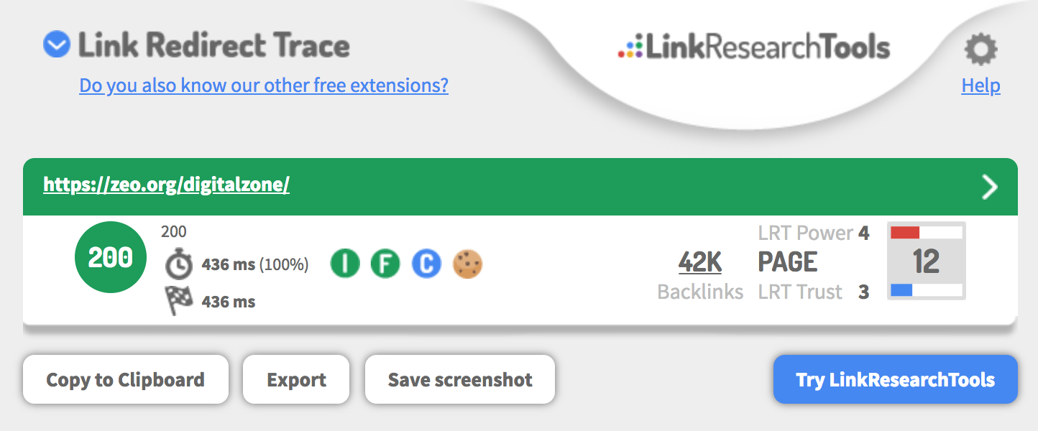The width and height of the screenshot is (1038, 431).
Task: Click the green 200 status circle
Action: point(111,258)
